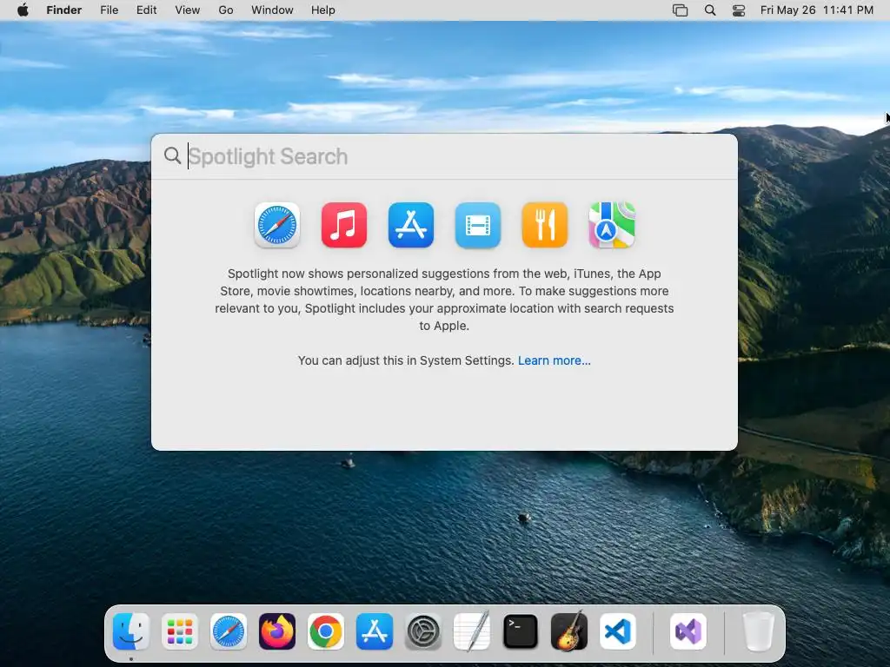The image size is (890, 667).
Task: Open App Store from the Dock
Action: 375,631
